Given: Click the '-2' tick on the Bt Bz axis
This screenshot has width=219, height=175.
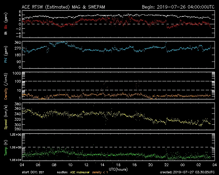Looking at the screenshot, I should pyautogui.click(x=19, y=29).
